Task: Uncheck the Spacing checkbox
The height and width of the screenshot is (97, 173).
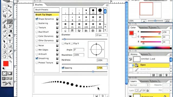Action: point(63,68)
